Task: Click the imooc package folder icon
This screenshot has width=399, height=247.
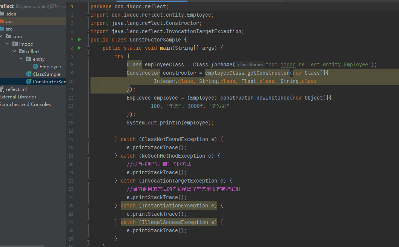Action: (15, 44)
